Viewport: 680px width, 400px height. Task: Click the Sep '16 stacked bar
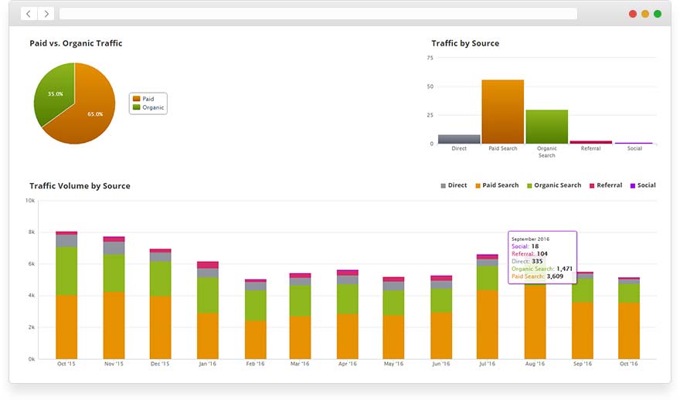tap(583, 324)
